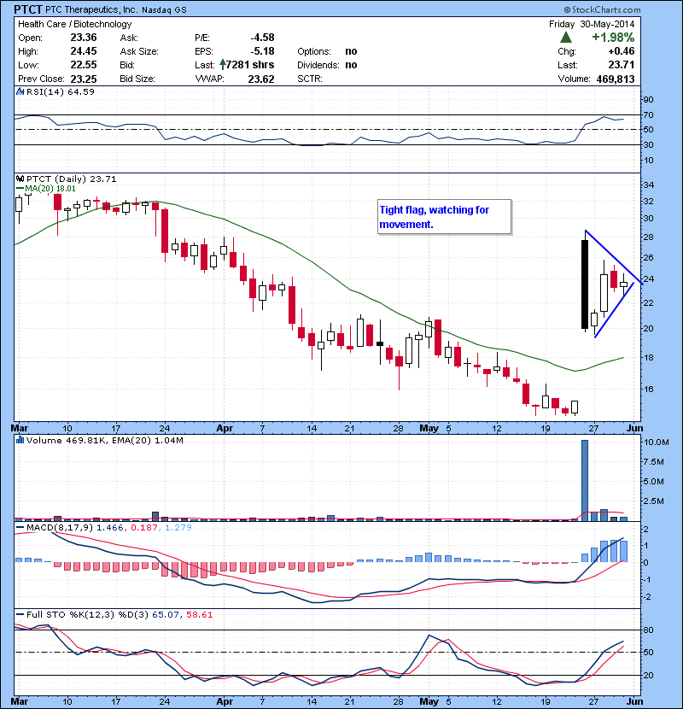The width and height of the screenshot is (683, 709).
Task: Click the MACD histogram value 1.279
Action: click(x=178, y=527)
